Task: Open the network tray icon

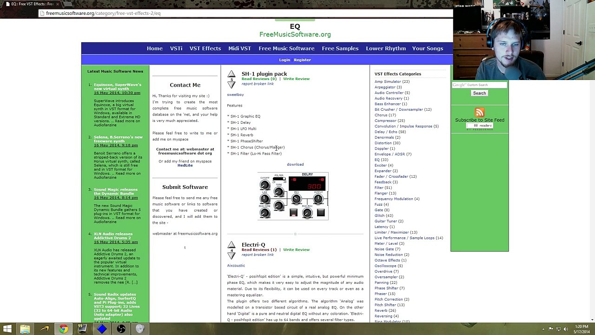Action: [x=558, y=329]
